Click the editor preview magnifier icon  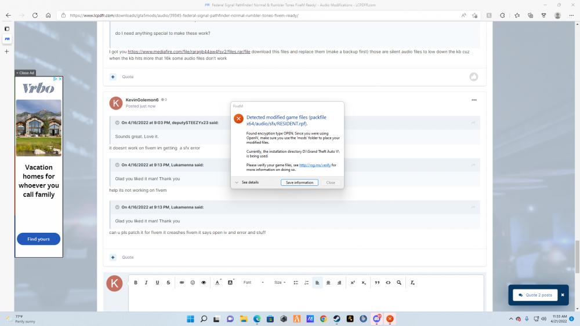click(399, 283)
